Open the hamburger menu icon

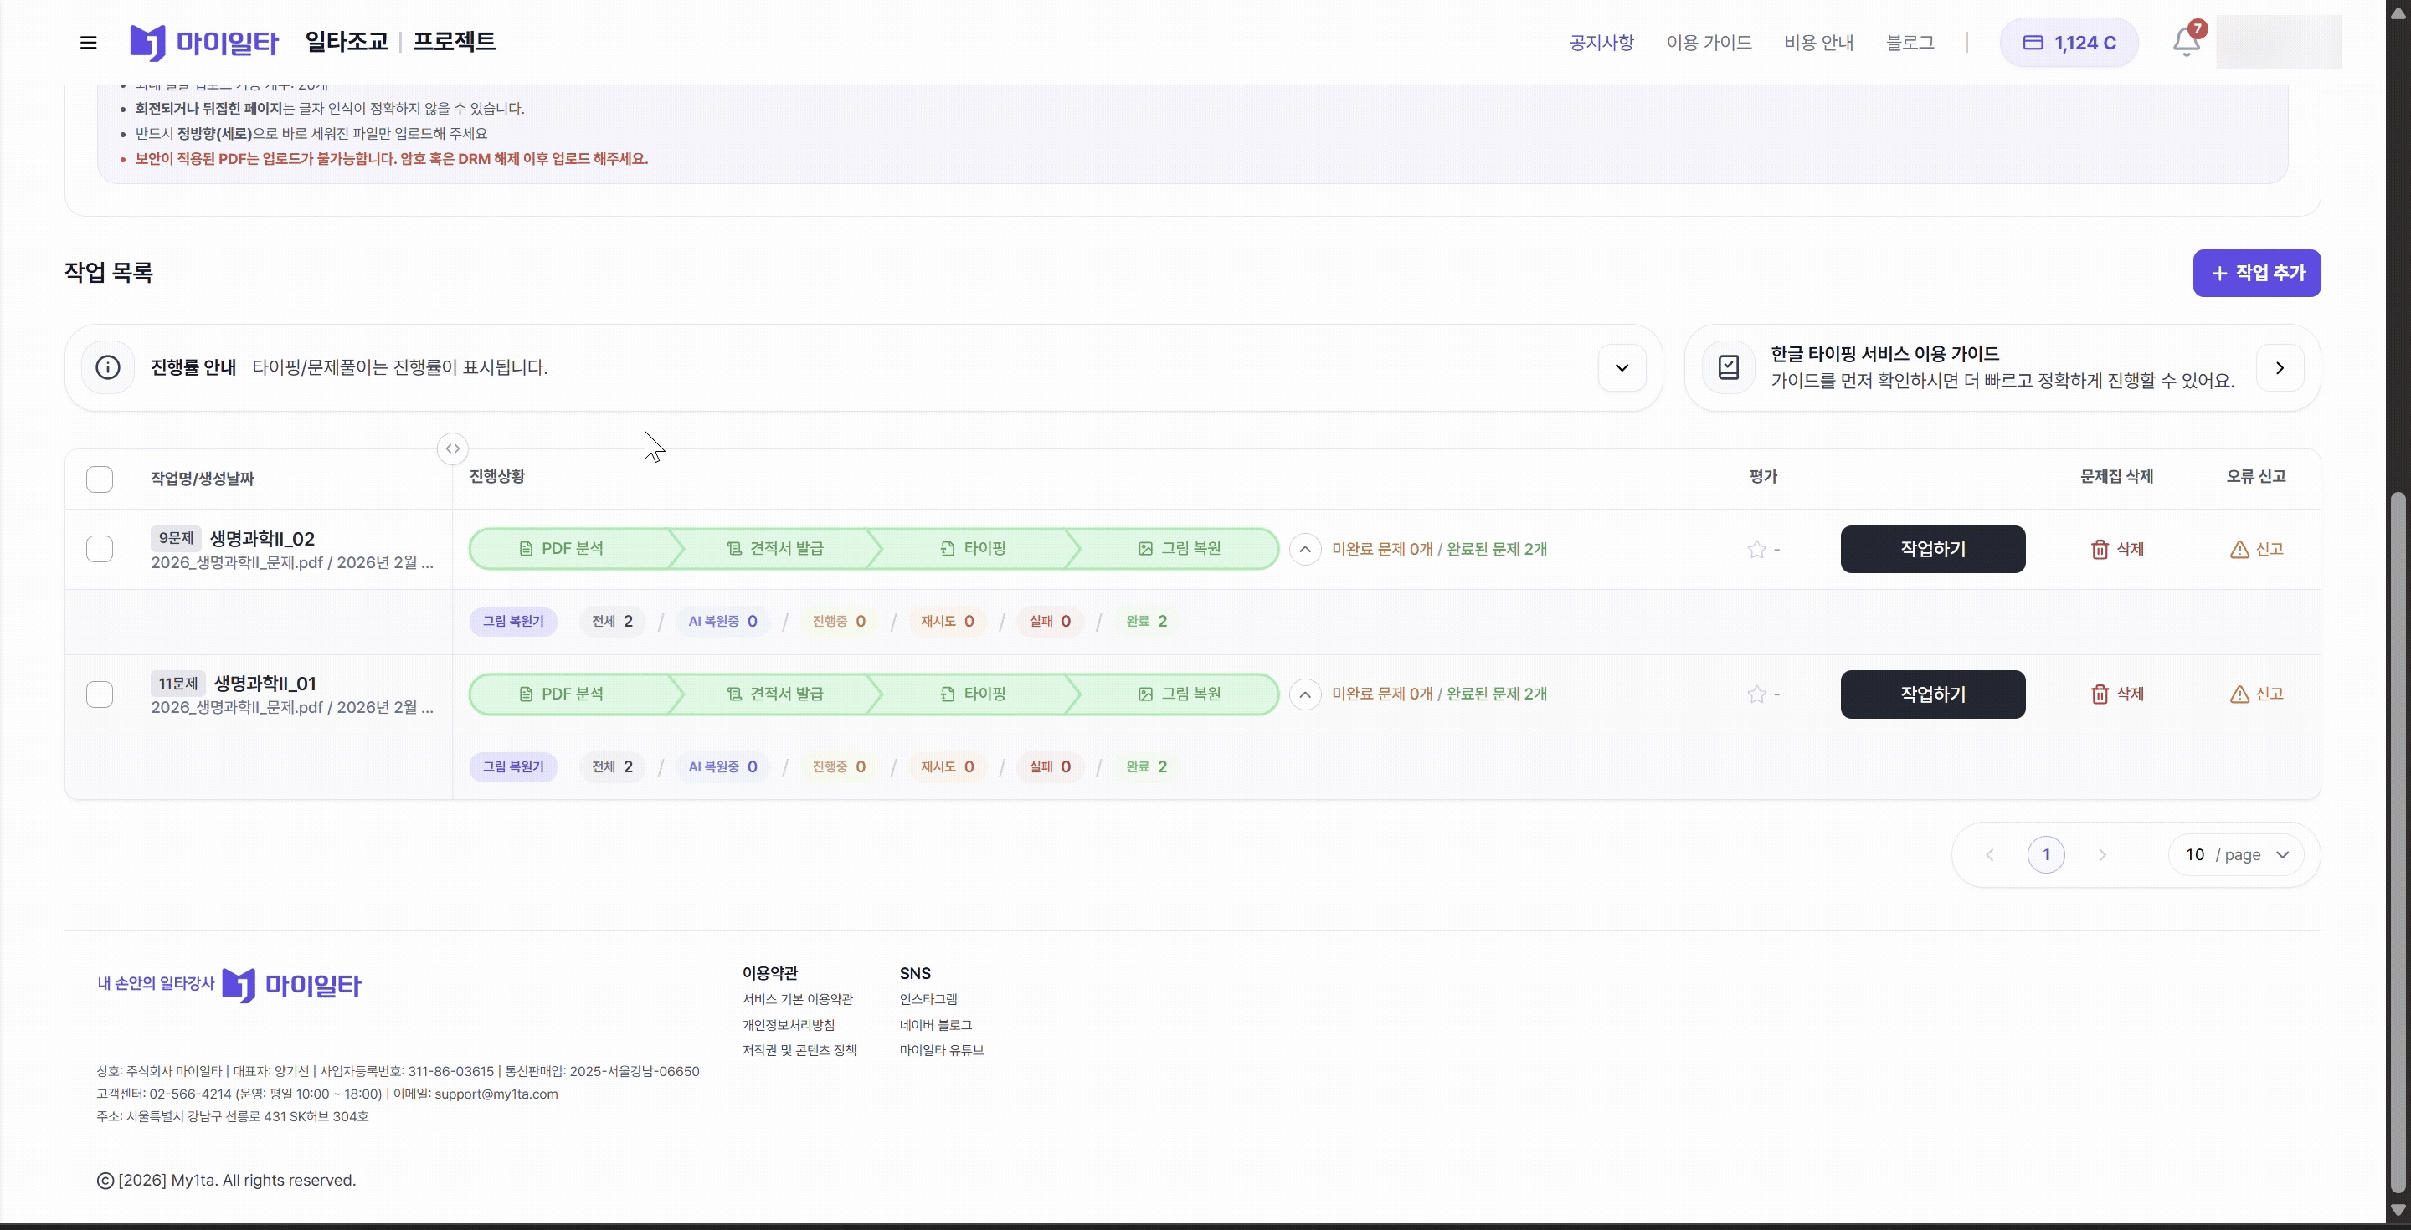point(88,42)
